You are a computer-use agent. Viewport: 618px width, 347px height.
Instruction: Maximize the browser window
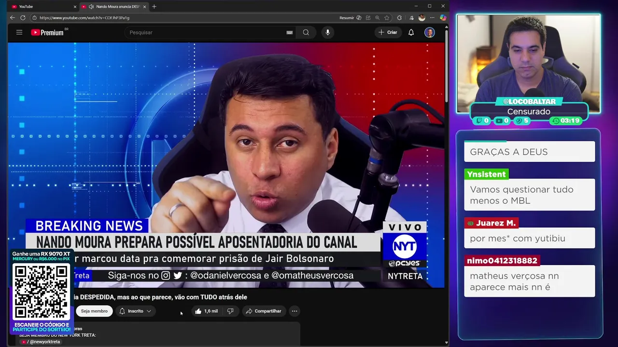(429, 6)
